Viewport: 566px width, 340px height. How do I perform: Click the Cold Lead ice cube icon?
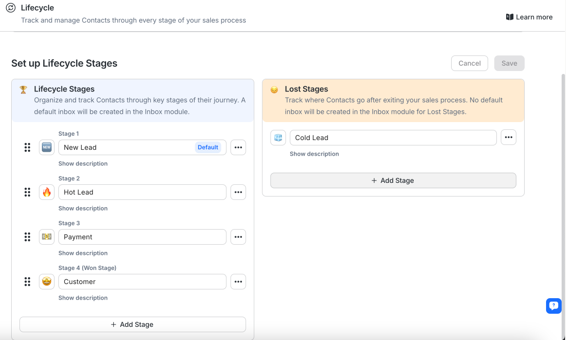(x=278, y=138)
